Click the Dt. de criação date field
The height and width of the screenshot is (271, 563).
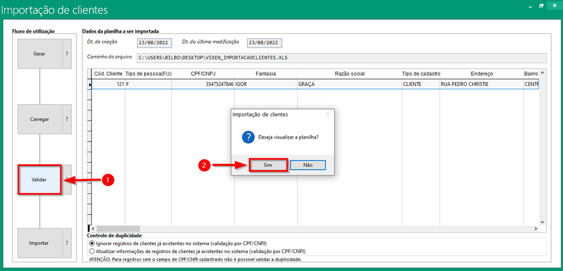154,43
